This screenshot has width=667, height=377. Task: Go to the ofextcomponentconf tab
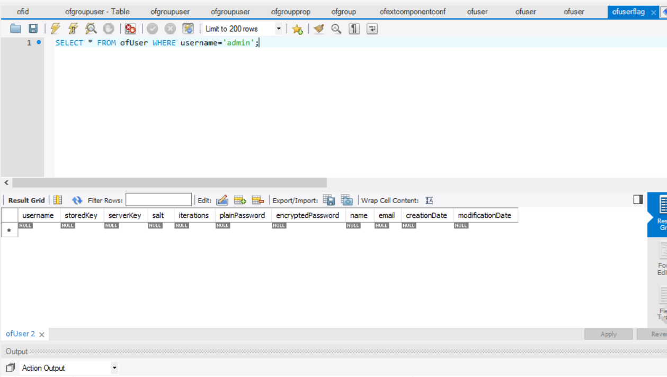pyautogui.click(x=413, y=12)
